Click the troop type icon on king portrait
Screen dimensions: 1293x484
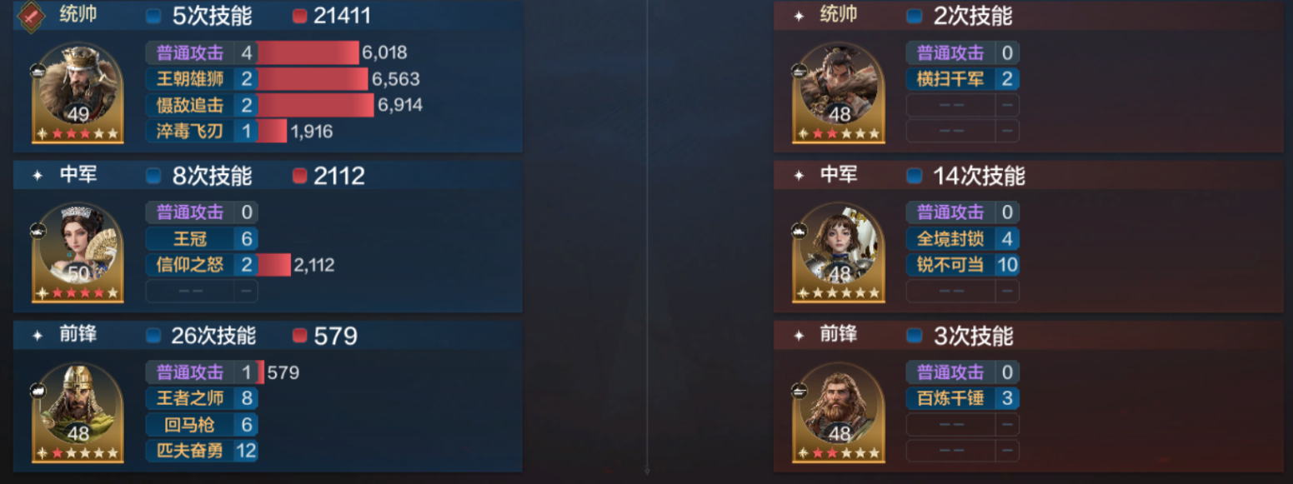[38, 72]
